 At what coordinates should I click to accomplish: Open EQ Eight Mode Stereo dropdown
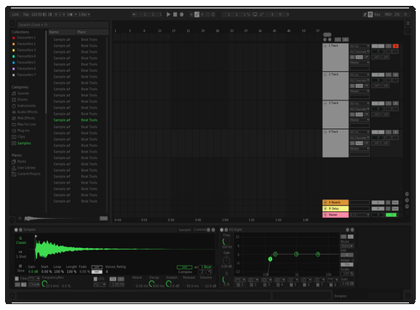tap(347, 246)
